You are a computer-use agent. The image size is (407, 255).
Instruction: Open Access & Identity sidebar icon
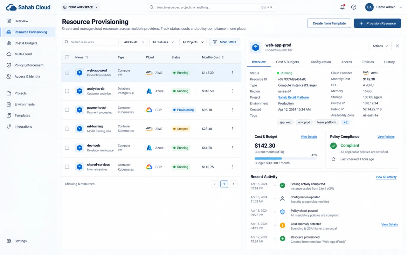pos(9,76)
